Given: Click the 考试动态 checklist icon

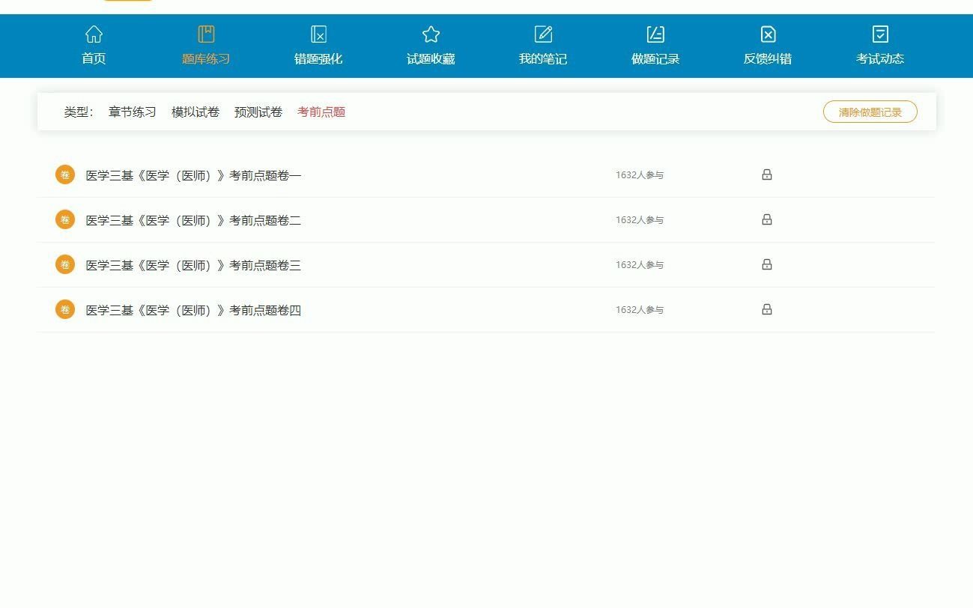Looking at the screenshot, I should [x=880, y=34].
